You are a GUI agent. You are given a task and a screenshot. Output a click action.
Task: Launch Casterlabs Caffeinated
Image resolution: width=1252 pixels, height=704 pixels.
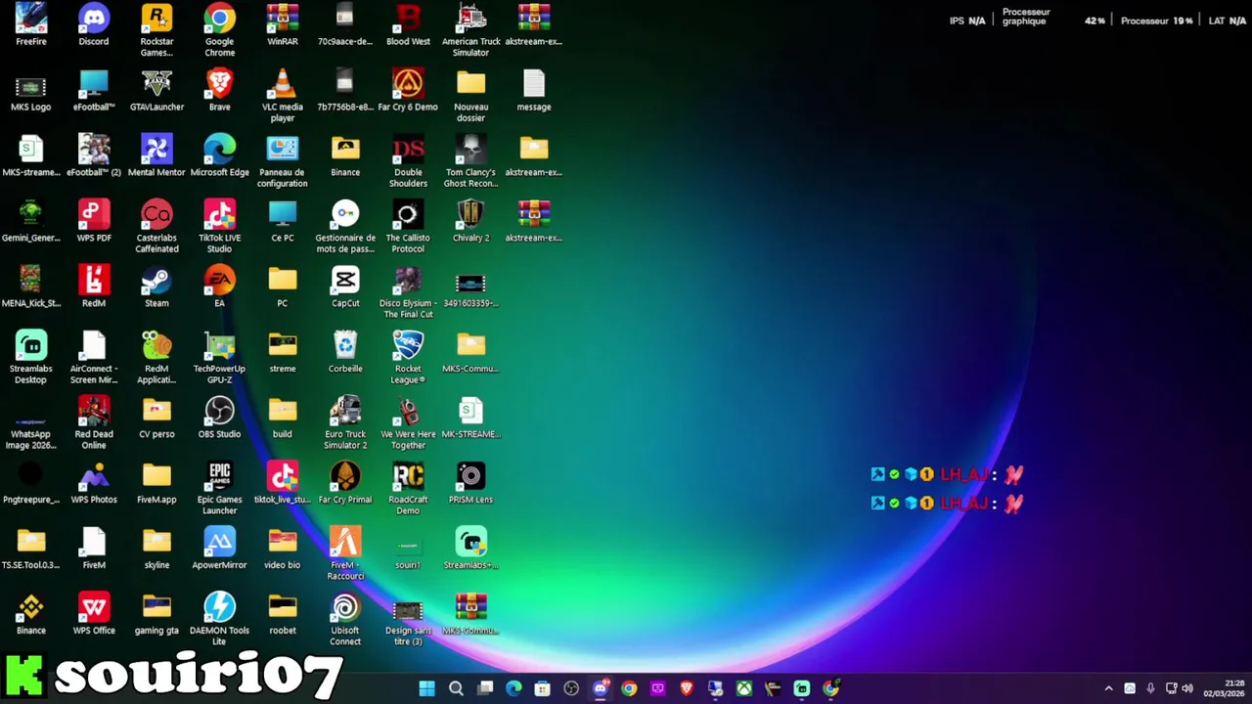pyautogui.click(x=156, y=227)
